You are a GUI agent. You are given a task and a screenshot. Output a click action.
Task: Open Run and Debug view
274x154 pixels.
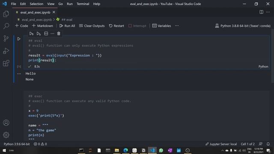pyautogui.click(x=6, y=51)
